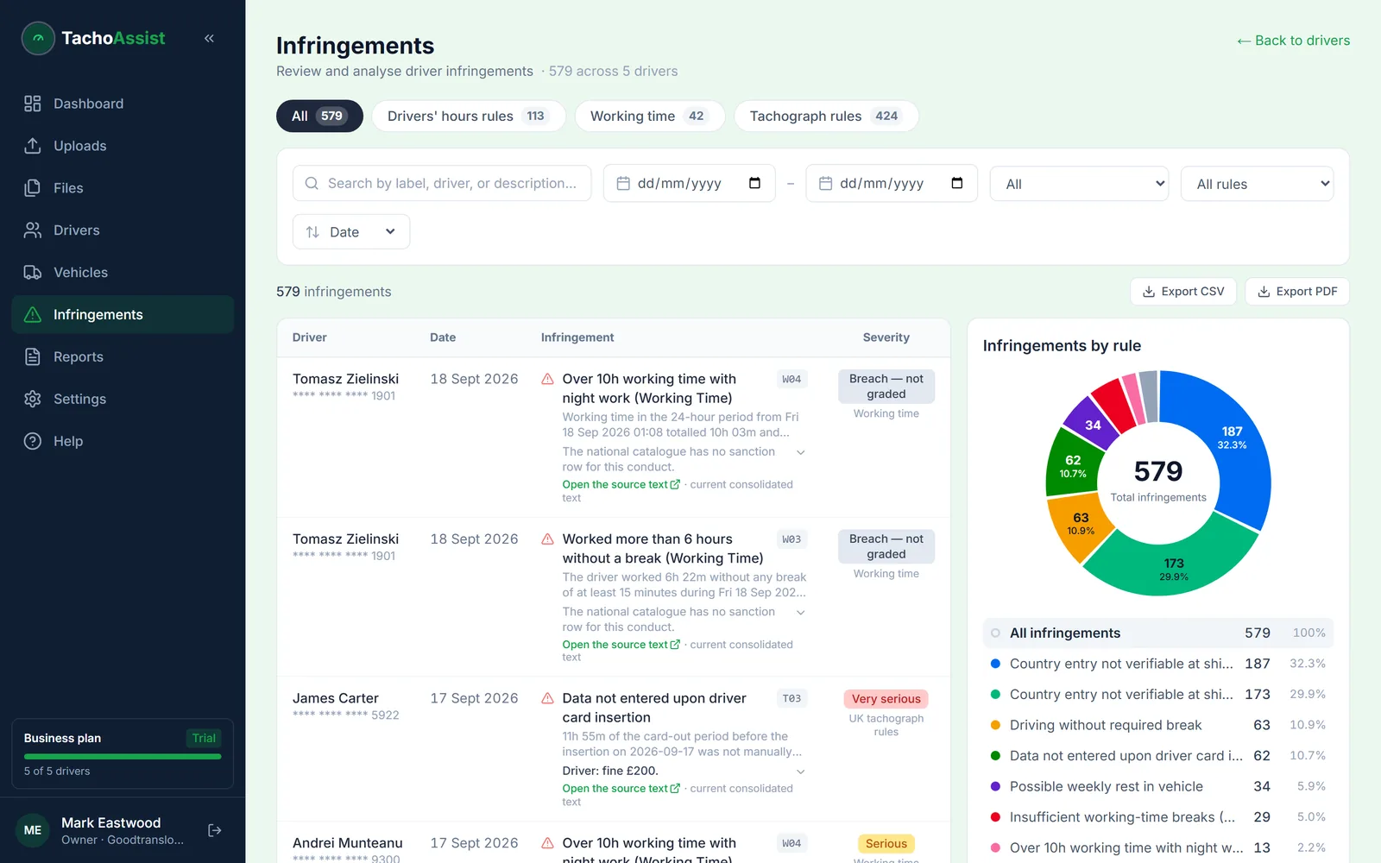The height and width of the screenshot is (863, 1381).
Task: Switch to Drivers' hours rules tab
Action: (469, 116)
